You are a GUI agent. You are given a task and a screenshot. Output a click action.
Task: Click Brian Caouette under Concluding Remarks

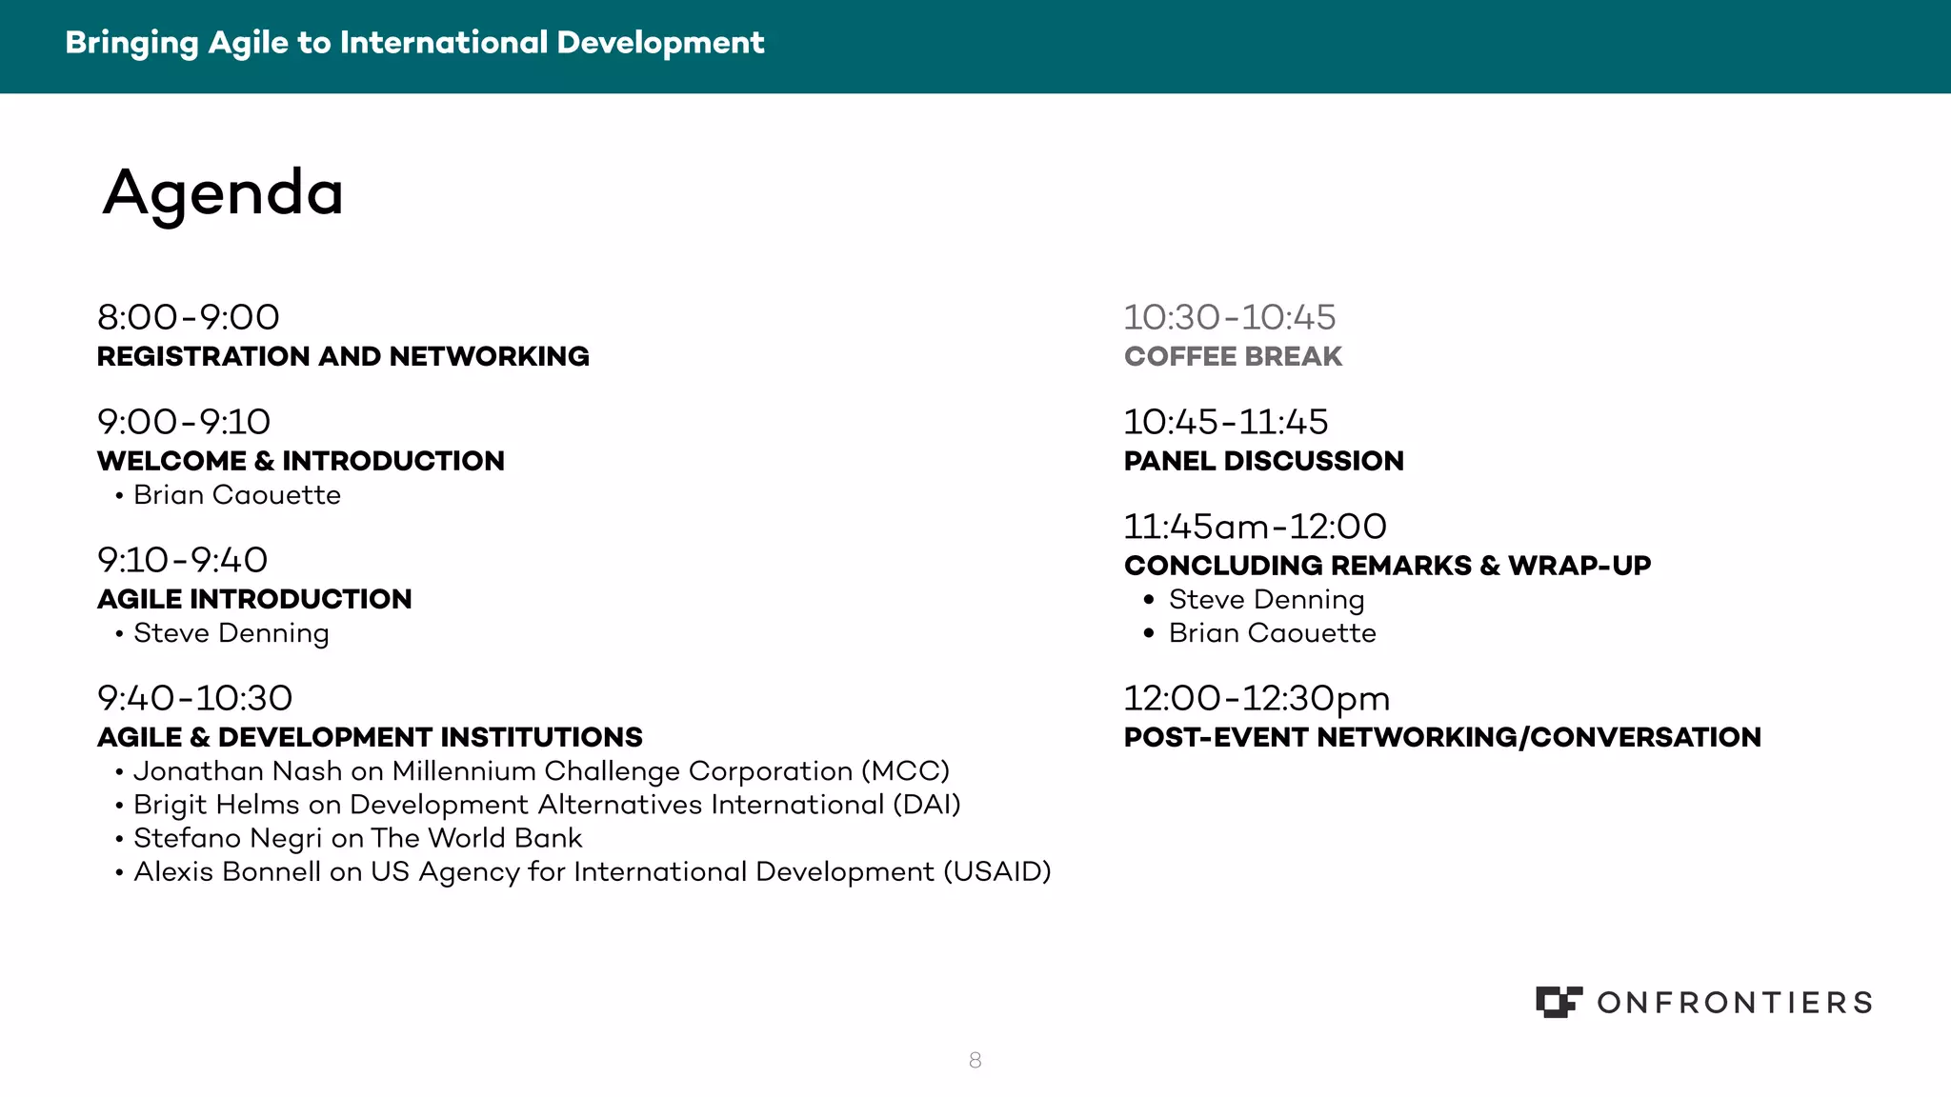click(x=1273, y=633)
